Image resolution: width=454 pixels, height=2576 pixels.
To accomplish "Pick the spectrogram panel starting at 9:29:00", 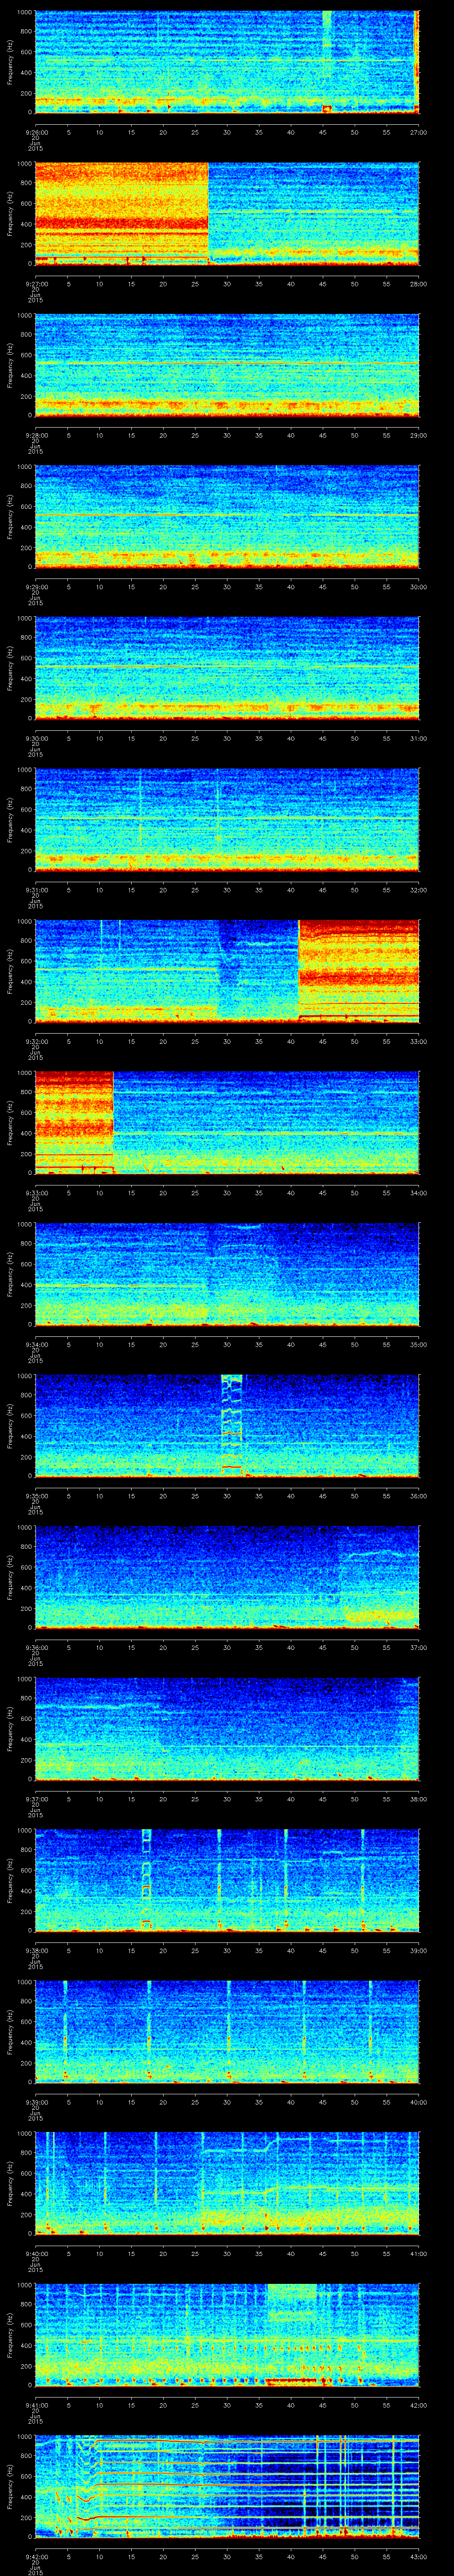I will [x=227, y=516].
